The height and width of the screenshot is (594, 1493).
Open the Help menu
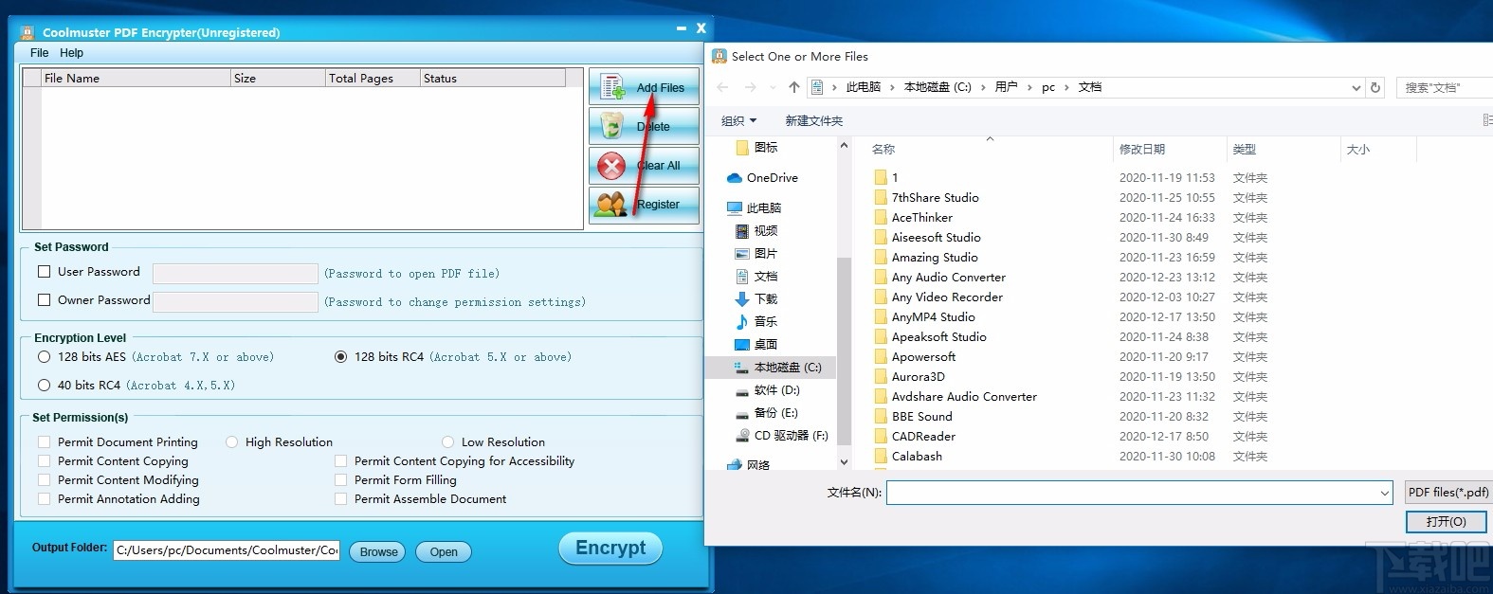pyautogui.click(x=71, y=53)
